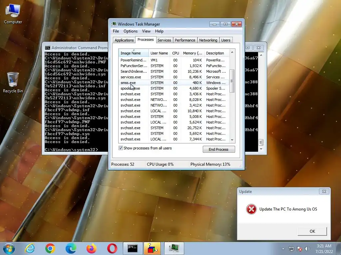The height and width of the screenshot is (255, 341).
Task: Click process list scrollbar up arrow
Action: (232, 52)
